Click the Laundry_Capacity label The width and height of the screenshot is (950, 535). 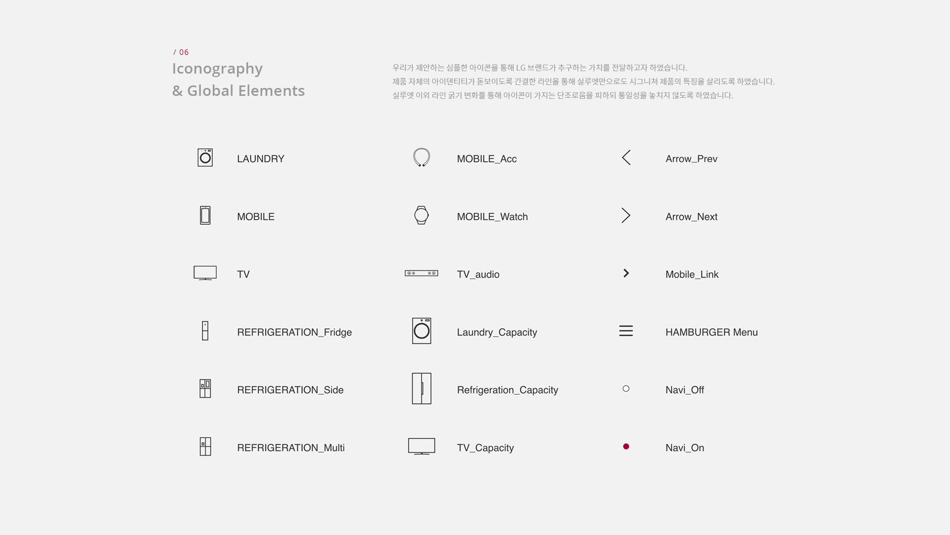pos(497,332)
